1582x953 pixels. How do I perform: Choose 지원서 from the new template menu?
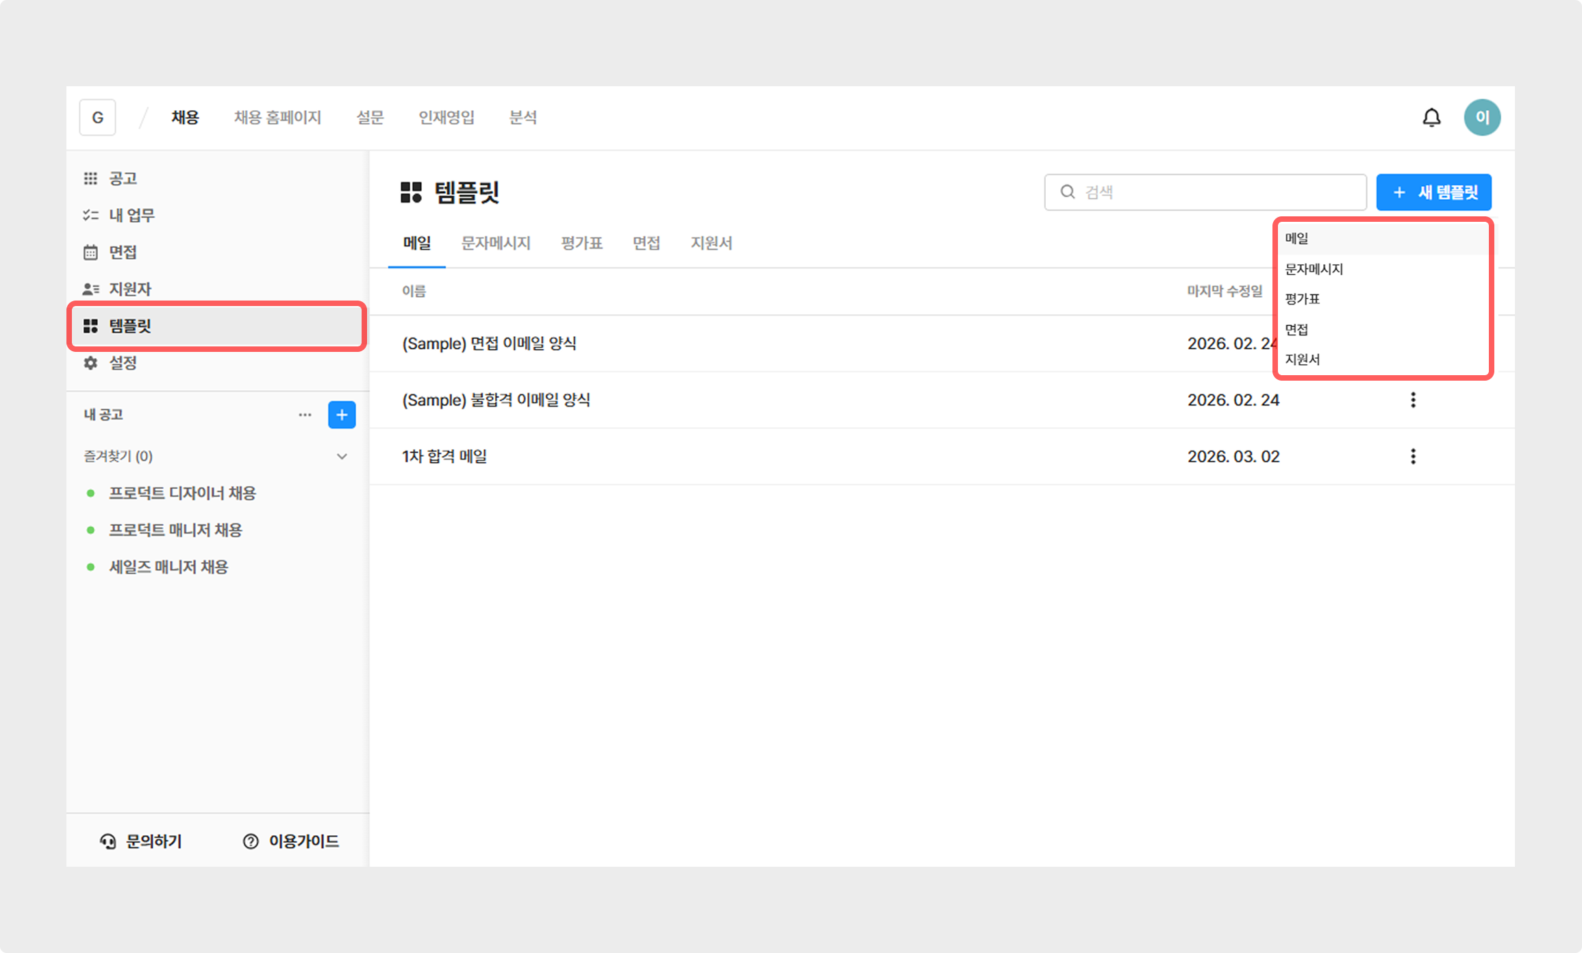click(1383, 359)
